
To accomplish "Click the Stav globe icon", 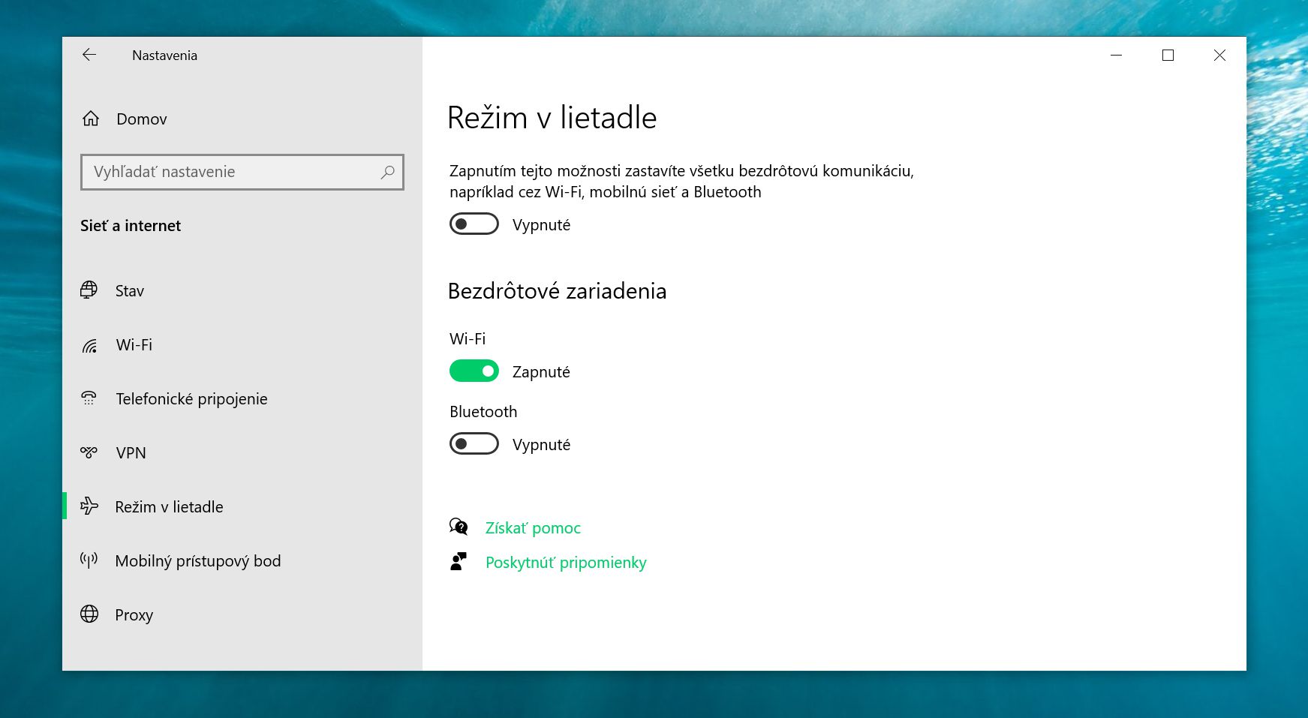I will click(x=89, y=290).
